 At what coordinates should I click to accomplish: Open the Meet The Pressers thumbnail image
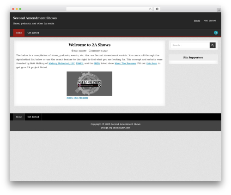[x=89, y=83]
